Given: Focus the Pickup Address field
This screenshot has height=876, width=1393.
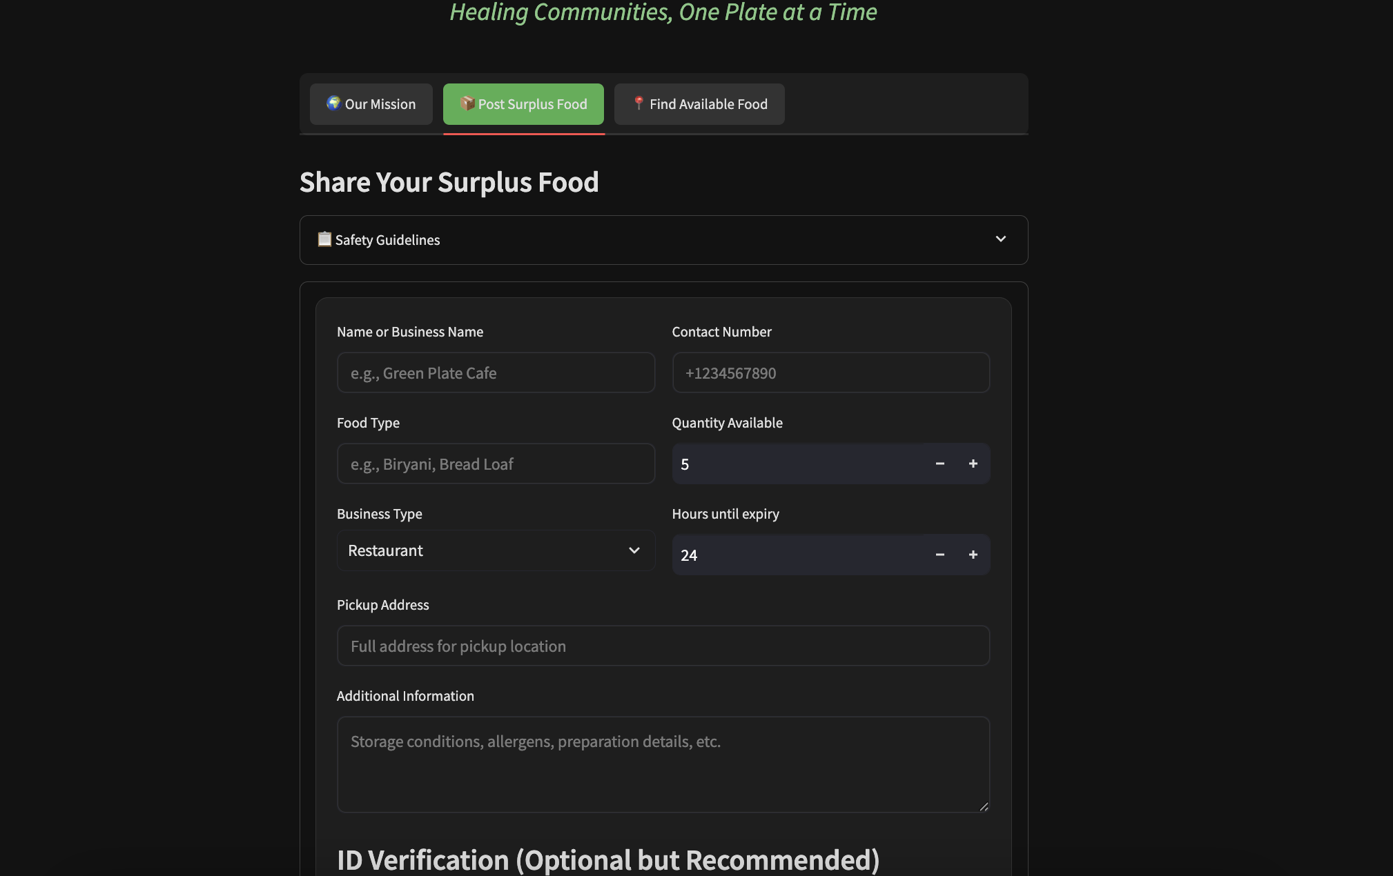Looking at the screenshot, I should [x=663, y=646].
